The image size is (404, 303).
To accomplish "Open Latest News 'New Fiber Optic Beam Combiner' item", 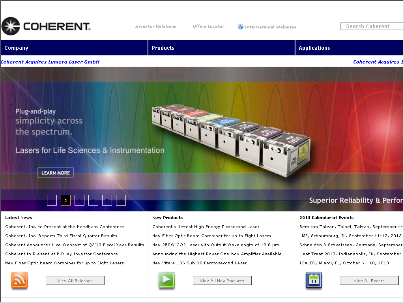I will (64, 263).
